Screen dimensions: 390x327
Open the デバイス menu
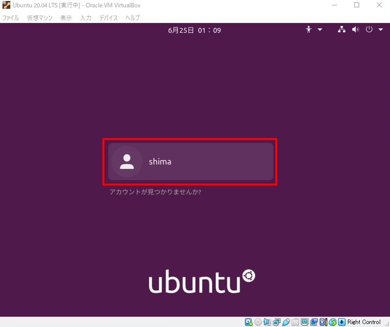tap(108, 18)
